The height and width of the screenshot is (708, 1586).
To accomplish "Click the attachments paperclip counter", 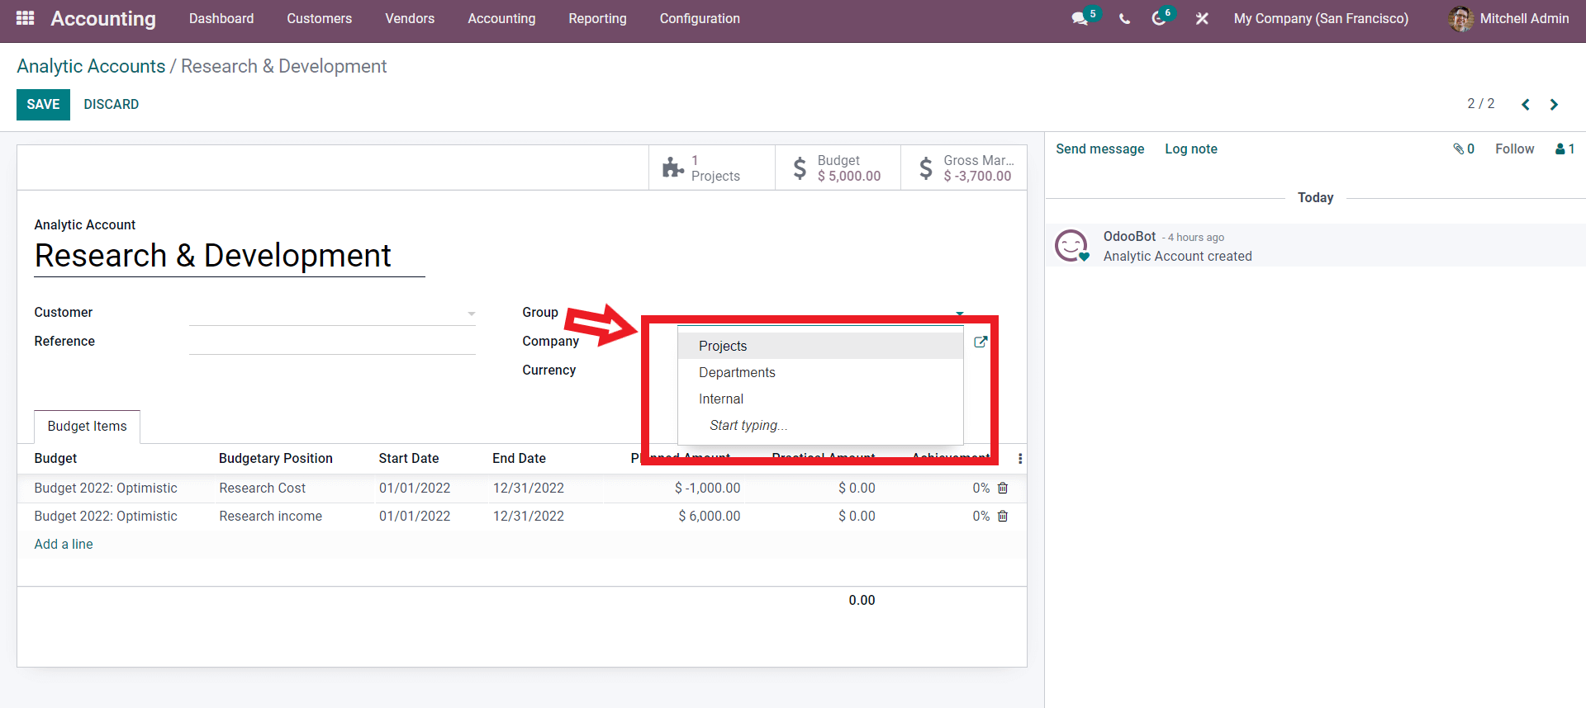I will 1464,149.
